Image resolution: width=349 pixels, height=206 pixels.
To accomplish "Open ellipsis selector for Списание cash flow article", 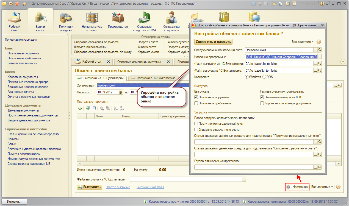I will 315,154.
